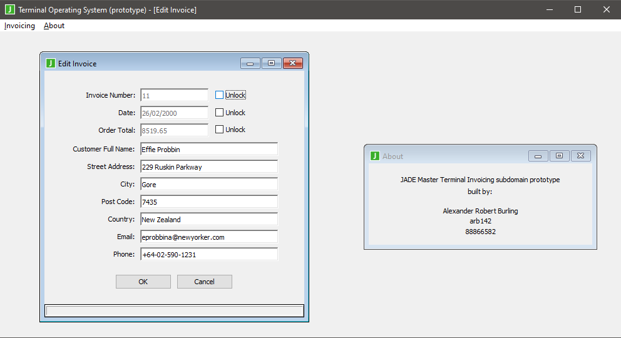Screen dimensions: 621x338
Task: Click the Edit Invoice window's J icon
Action: tap(51, 63)
